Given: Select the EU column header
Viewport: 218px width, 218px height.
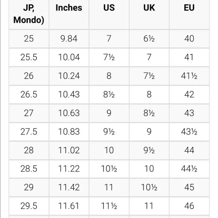Looking at the screenshot, I should click(189, 14).
